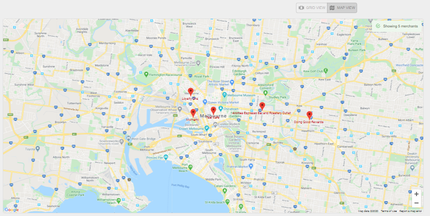Click the Kew Golf Club marker
Screen dimensions: 430x216
[x=326, y=71]
